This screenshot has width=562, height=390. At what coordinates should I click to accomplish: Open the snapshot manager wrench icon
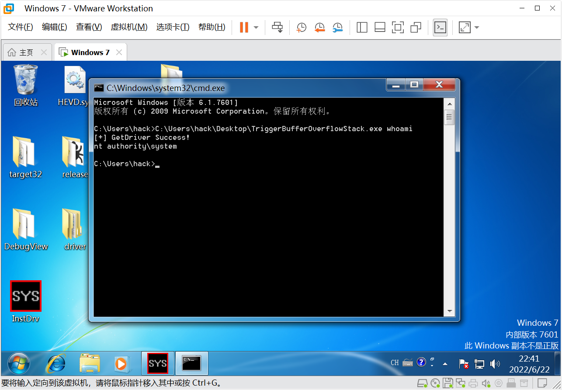[337, 28]
